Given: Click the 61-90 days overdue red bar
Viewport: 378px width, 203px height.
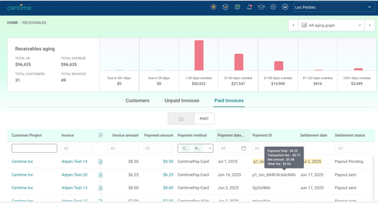Looking at the screenshot, I should point(279,66).
